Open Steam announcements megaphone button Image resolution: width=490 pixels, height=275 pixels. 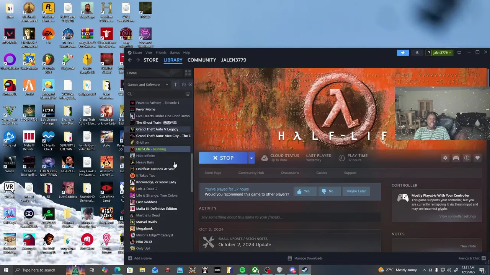click(403, 53)
